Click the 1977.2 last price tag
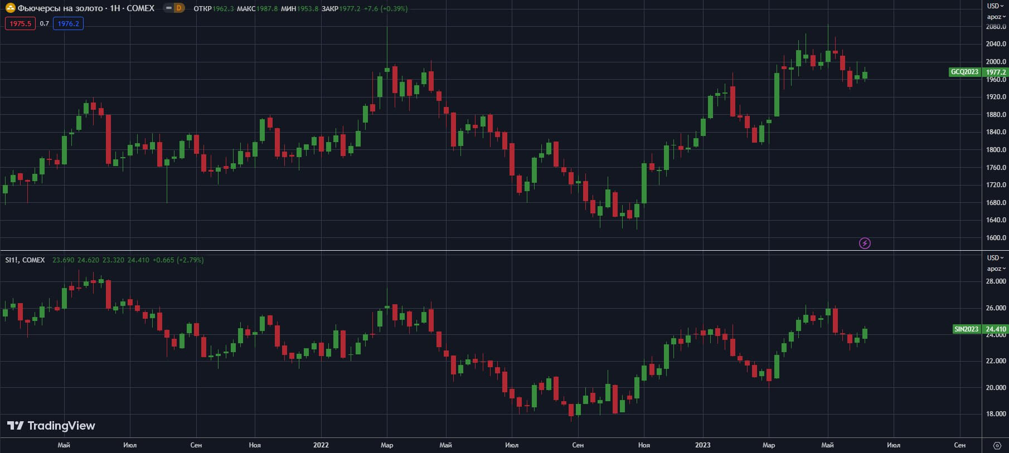This screenshot has width=1009, height=453. (x=996, y=72)
